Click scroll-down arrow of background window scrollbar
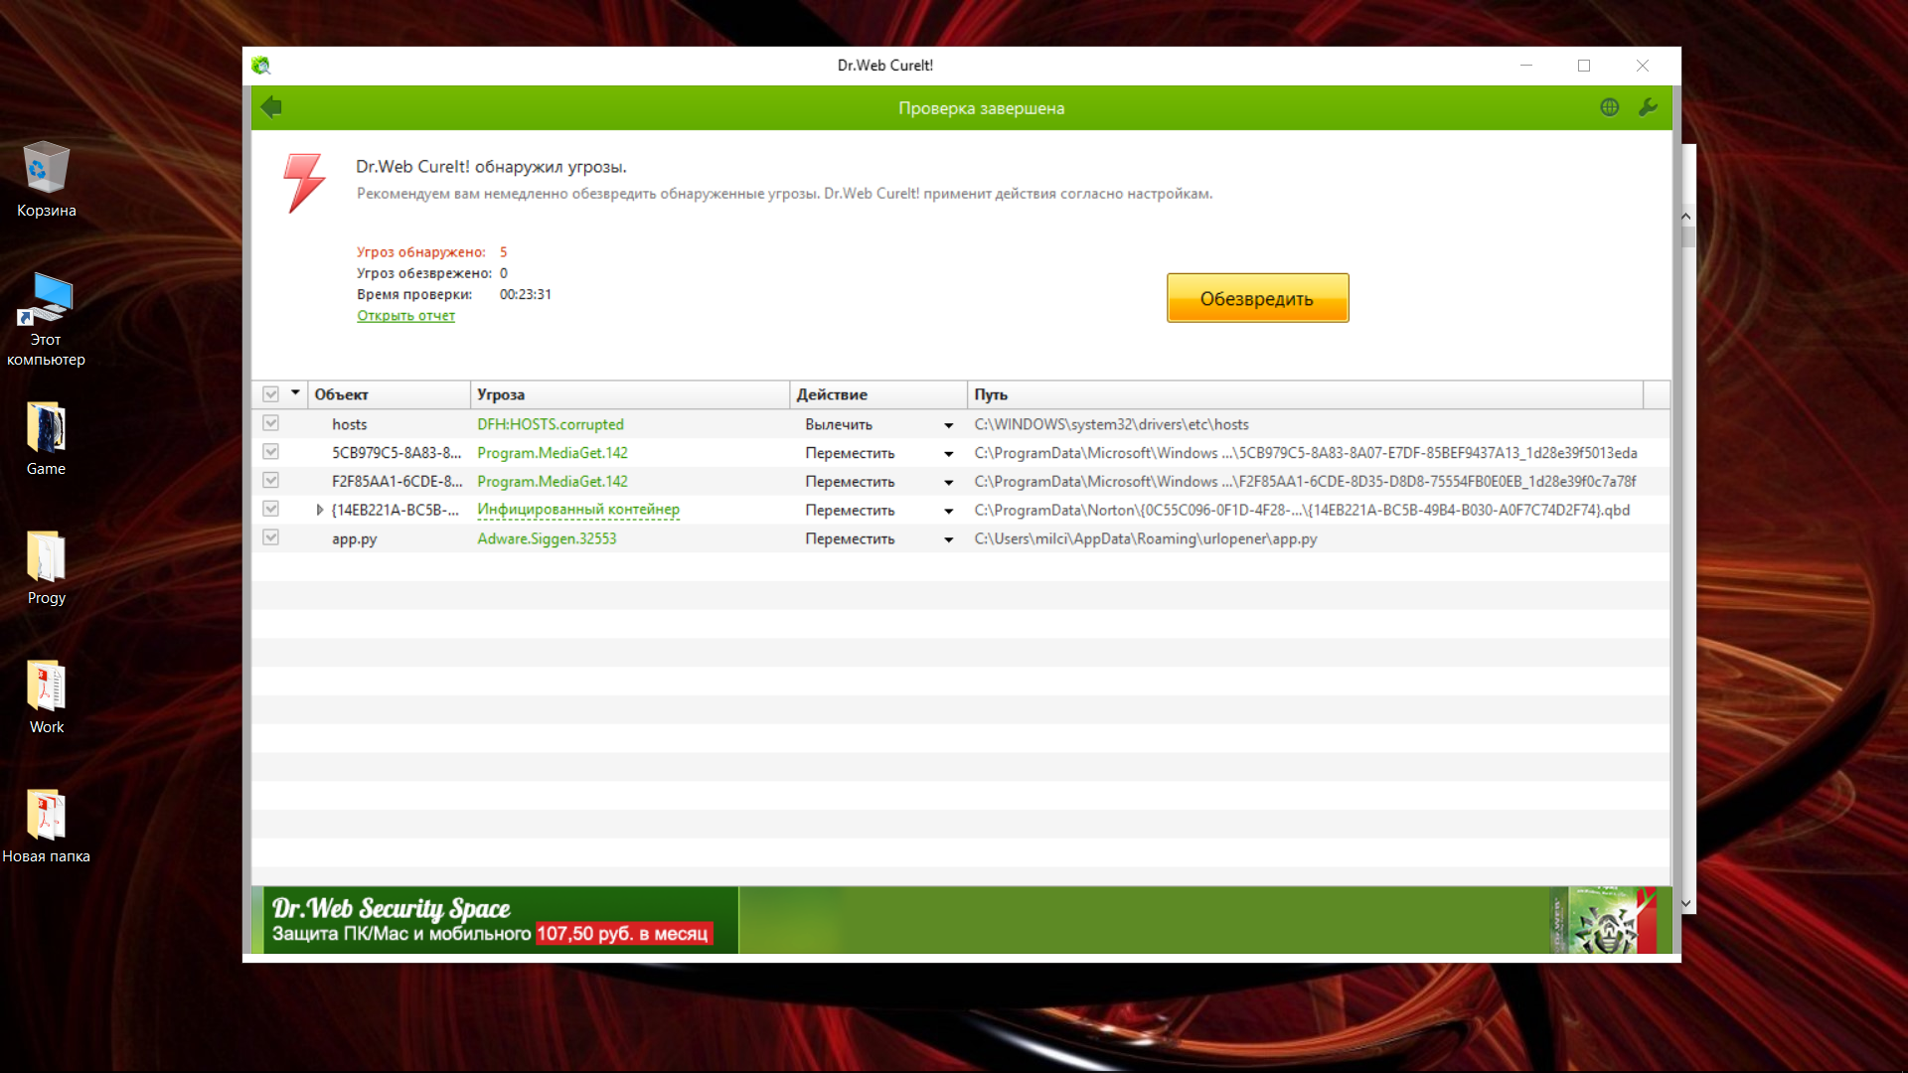This screenshot has height=1073, width=1908. tap(1686, 904)
